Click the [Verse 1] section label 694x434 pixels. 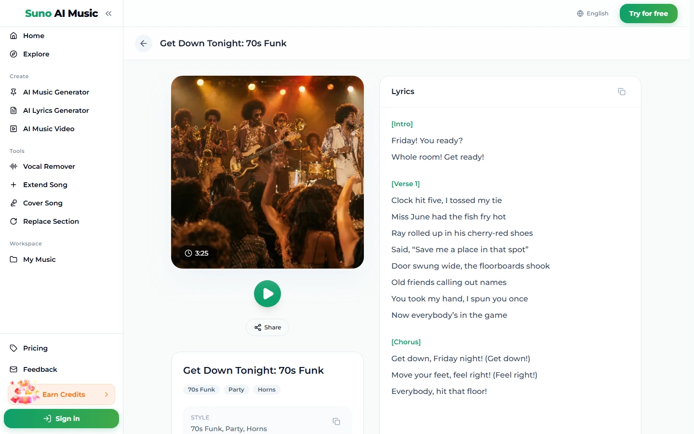point(405,184)
